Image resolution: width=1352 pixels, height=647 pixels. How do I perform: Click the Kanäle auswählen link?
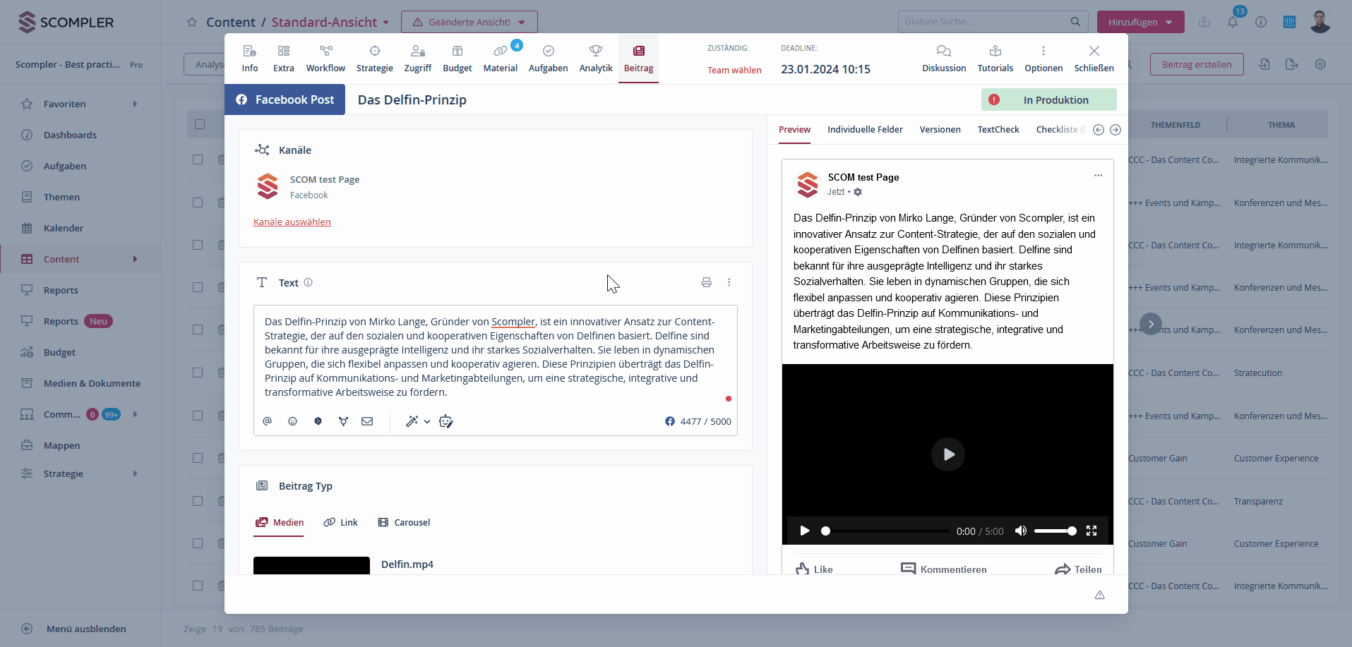tap(292, 222)
